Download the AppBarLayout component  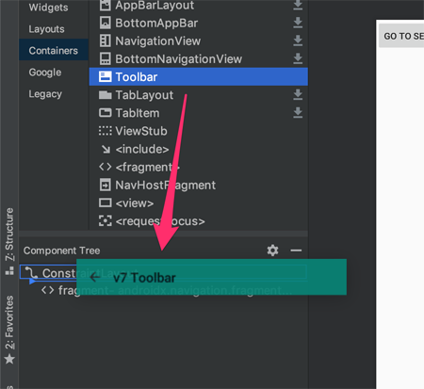pyautogui.click(x=298, y=5)
